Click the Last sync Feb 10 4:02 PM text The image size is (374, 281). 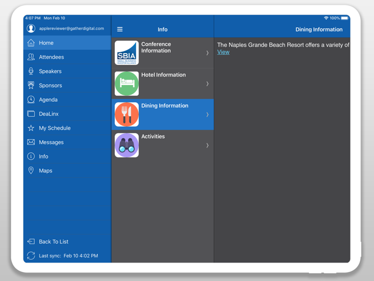68,256
